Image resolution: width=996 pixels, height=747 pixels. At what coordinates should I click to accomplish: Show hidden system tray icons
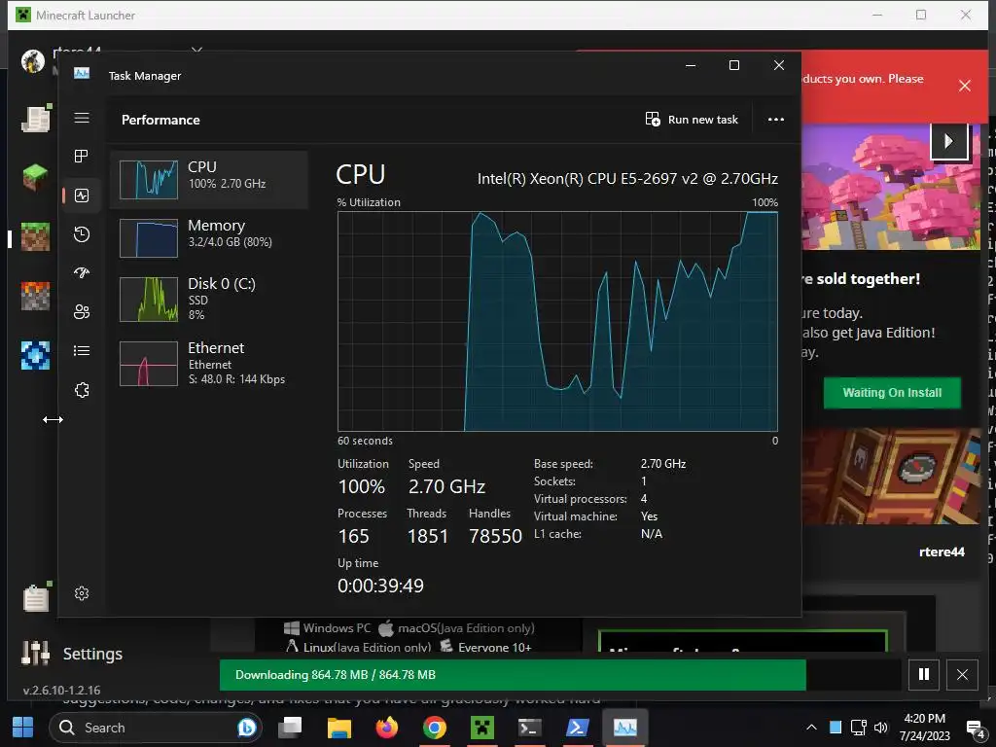[812, 728]
